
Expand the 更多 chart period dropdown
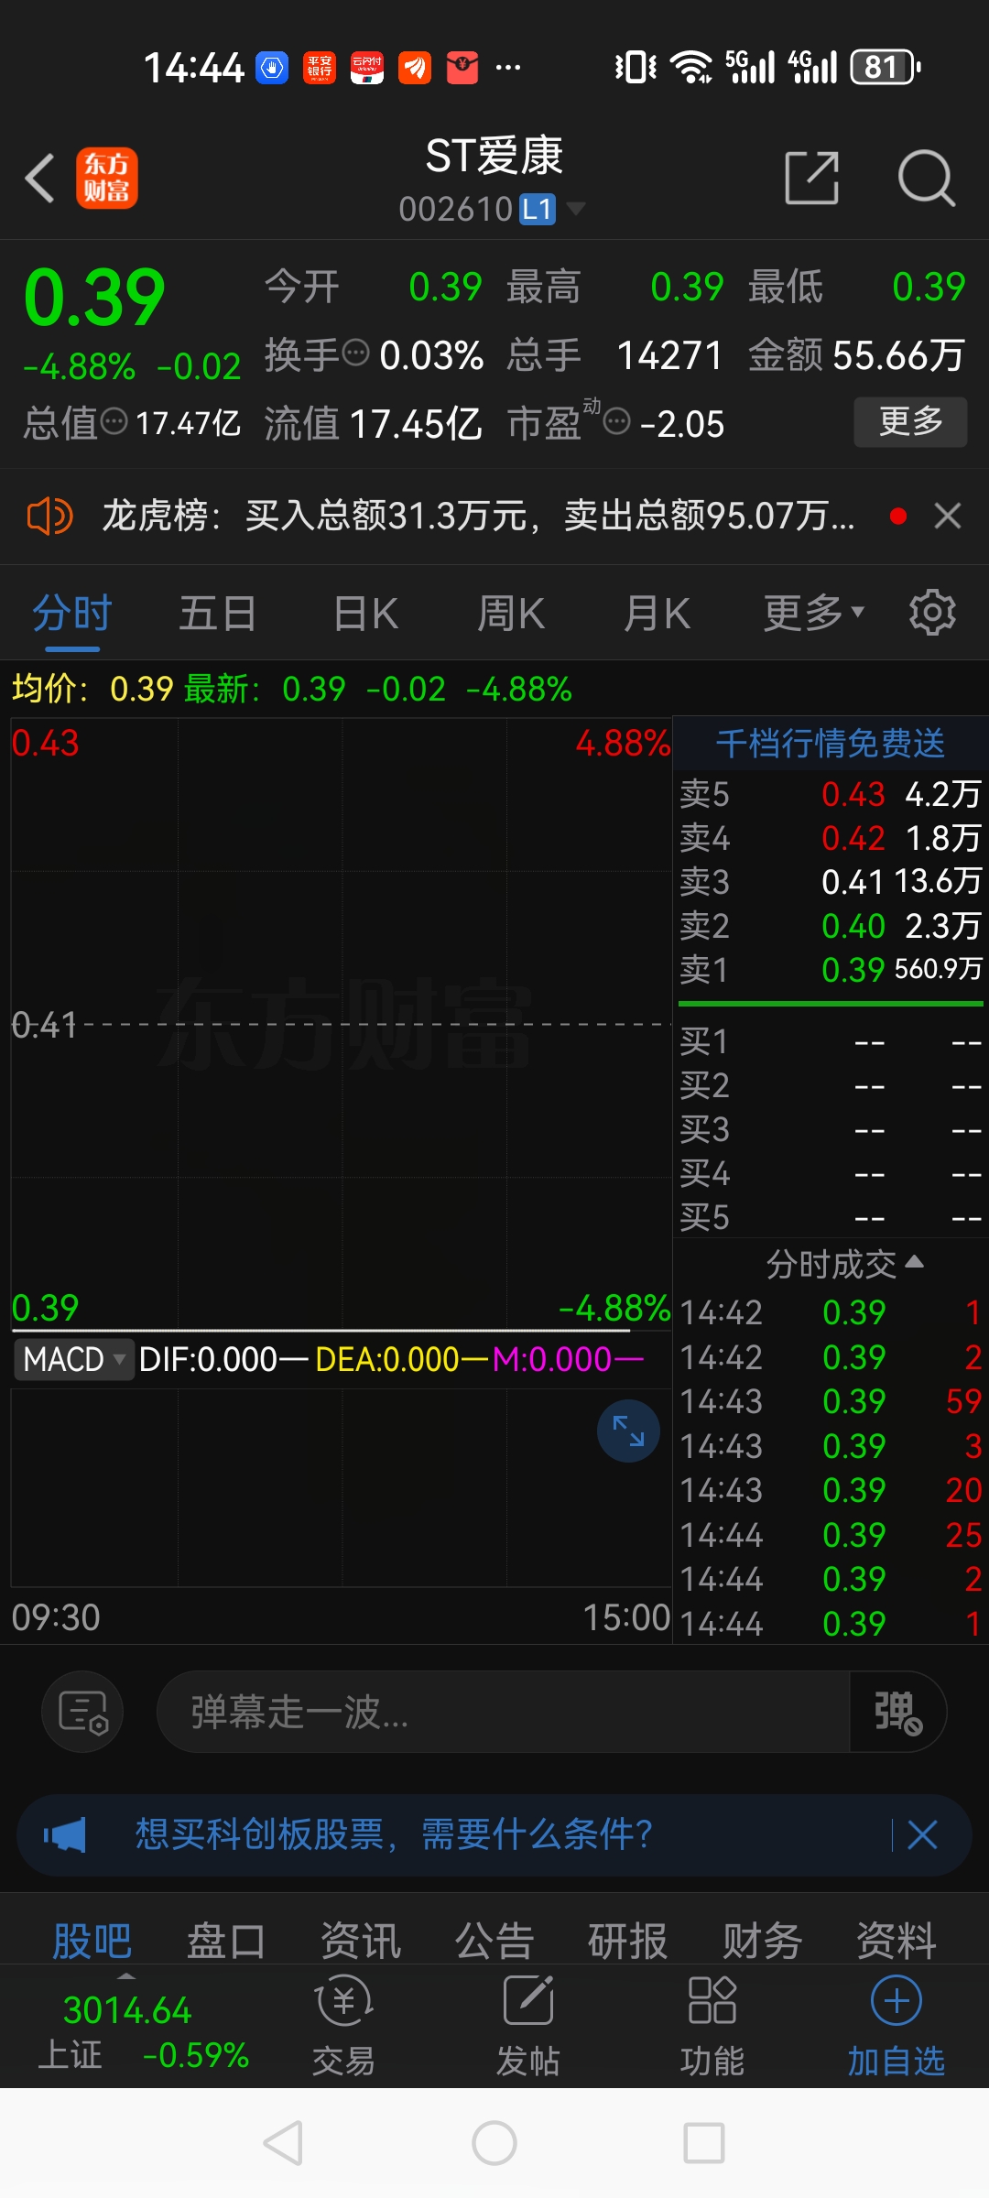pyautogui.click(x=814, y=614)
